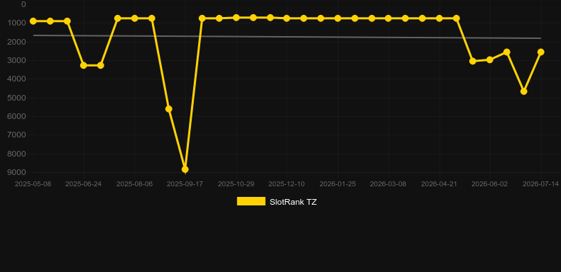Click the 2025-09-17 x-axis date label
This screenshot has width=561, height=272.
(185, 184)
